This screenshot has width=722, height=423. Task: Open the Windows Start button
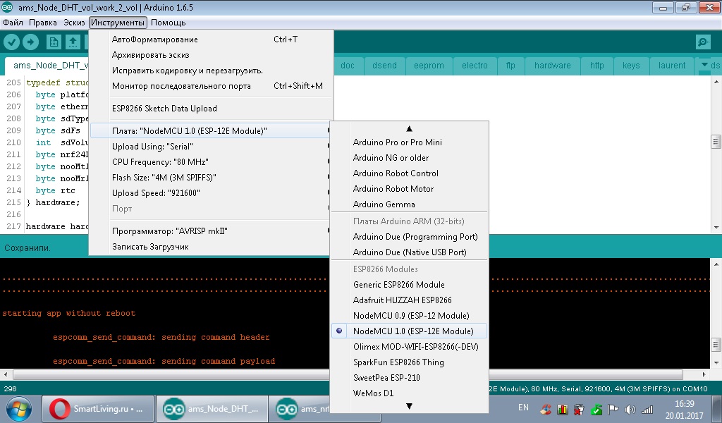[x=18, y=409]
